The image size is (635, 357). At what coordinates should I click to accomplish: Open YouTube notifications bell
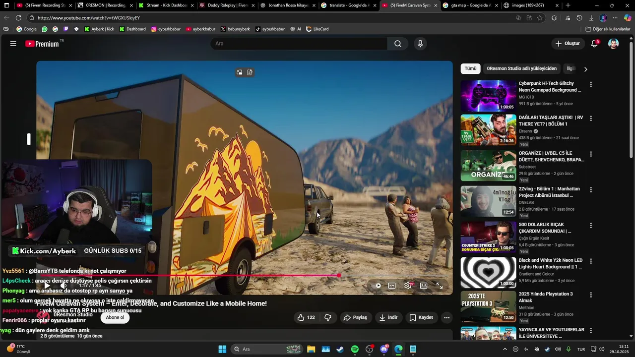pyautogui.click(x=594, y=44)
